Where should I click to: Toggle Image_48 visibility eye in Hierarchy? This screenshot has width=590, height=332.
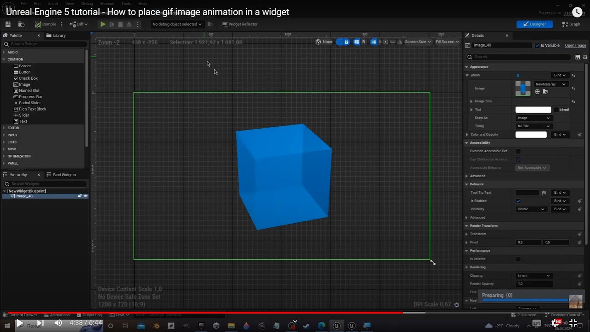coord(85,196)
